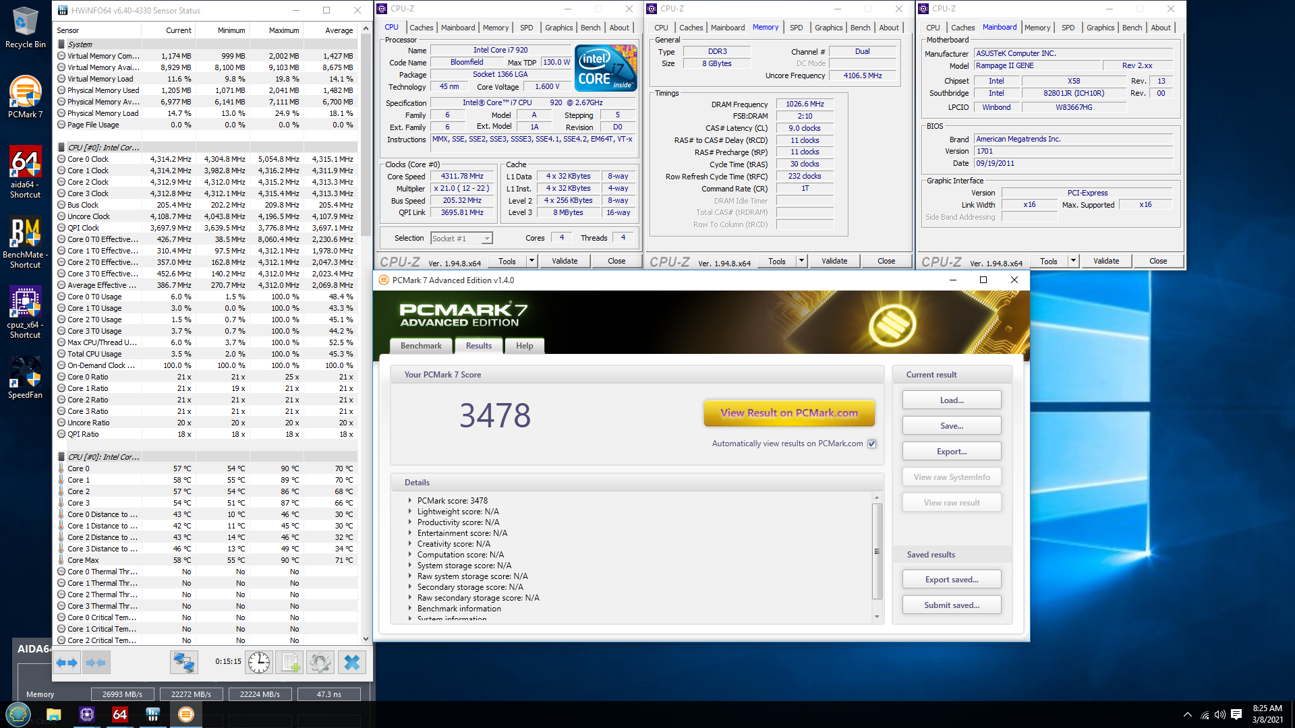Open network tray icon
The height and width of the screenshot is (728, 1295).
click(x=1205, y=715)
